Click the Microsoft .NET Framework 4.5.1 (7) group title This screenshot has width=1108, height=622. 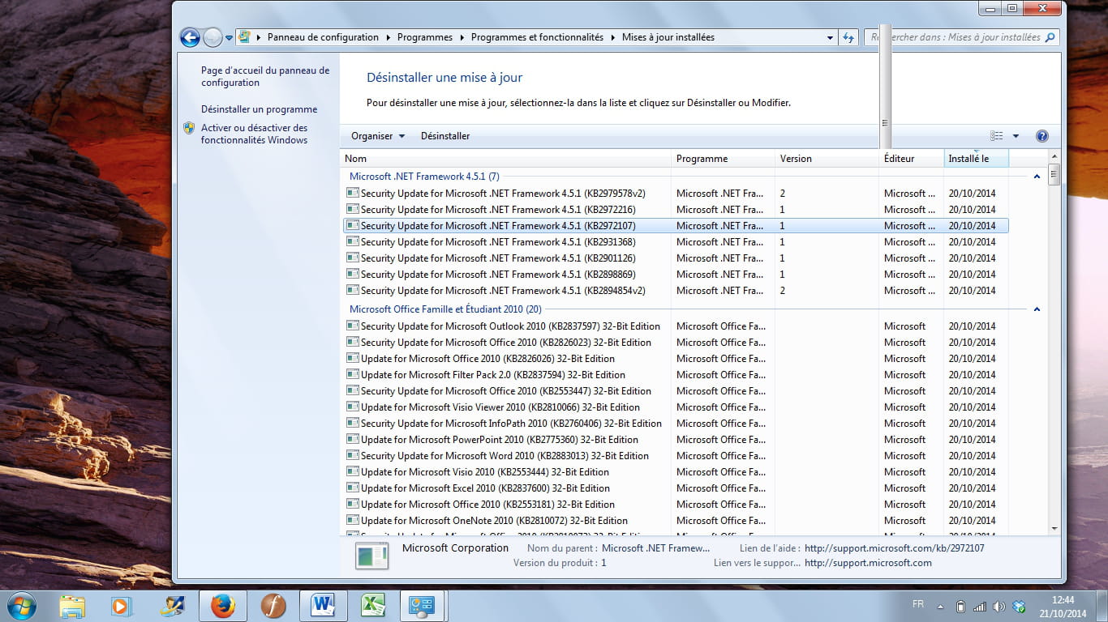[x=424, y=177]
